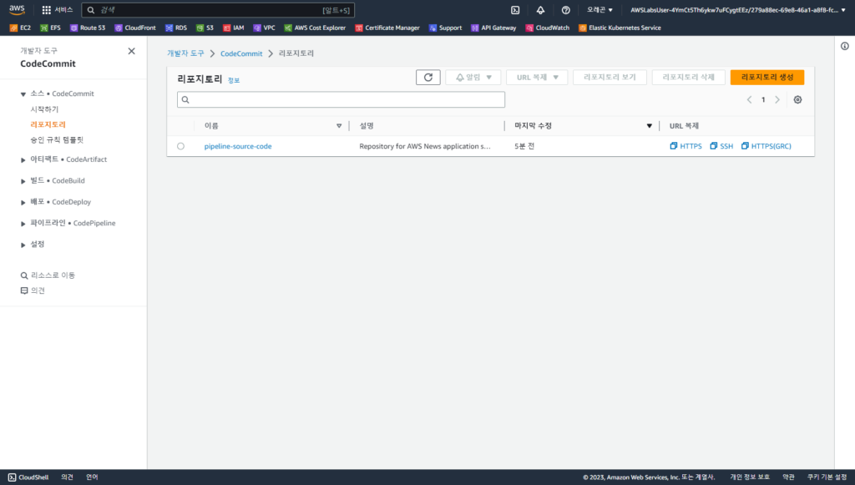Open 약관 in the footer
The image size is (855, 485).
[788, 477]
